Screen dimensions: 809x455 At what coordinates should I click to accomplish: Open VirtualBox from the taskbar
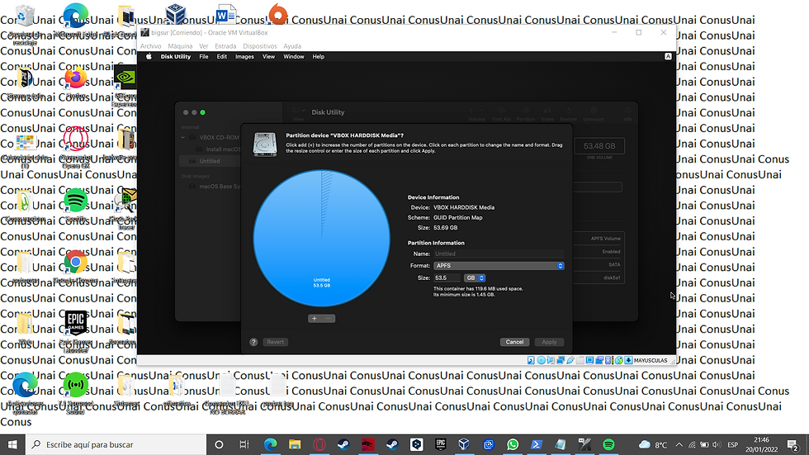click(464, 444)
